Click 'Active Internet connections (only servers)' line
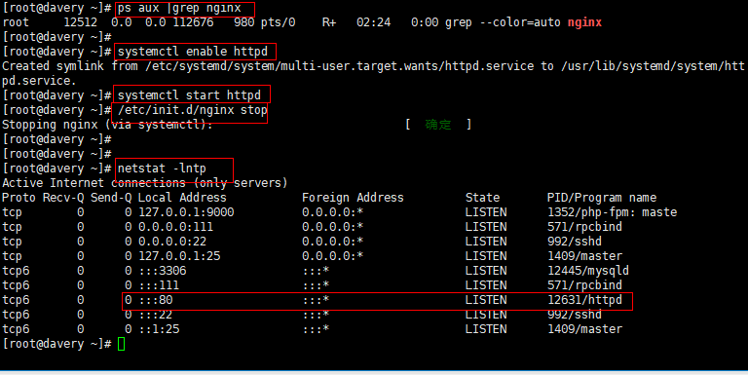 (x=145, y=183)
